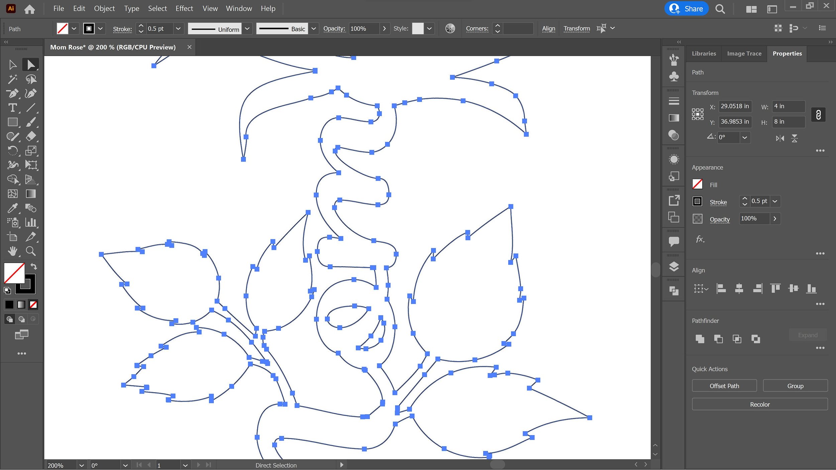Select the Type tool
Viewport: 836px width, 470px height.
(13, 108)
